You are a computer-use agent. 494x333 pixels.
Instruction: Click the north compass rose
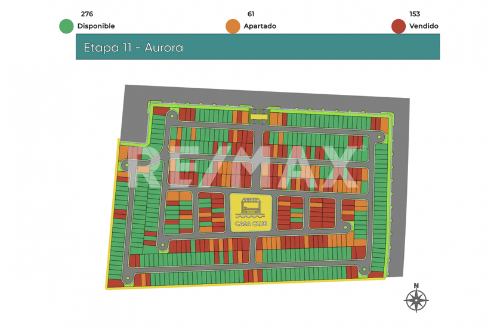pyautogui.click(x=416, y=300)
